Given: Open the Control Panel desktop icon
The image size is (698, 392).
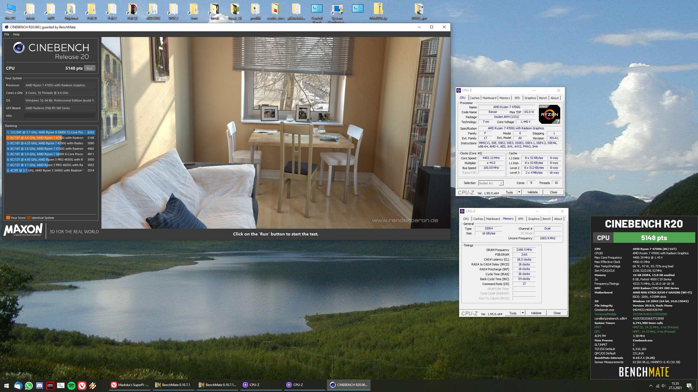Looking at the screenshot, I should [317, 13].
